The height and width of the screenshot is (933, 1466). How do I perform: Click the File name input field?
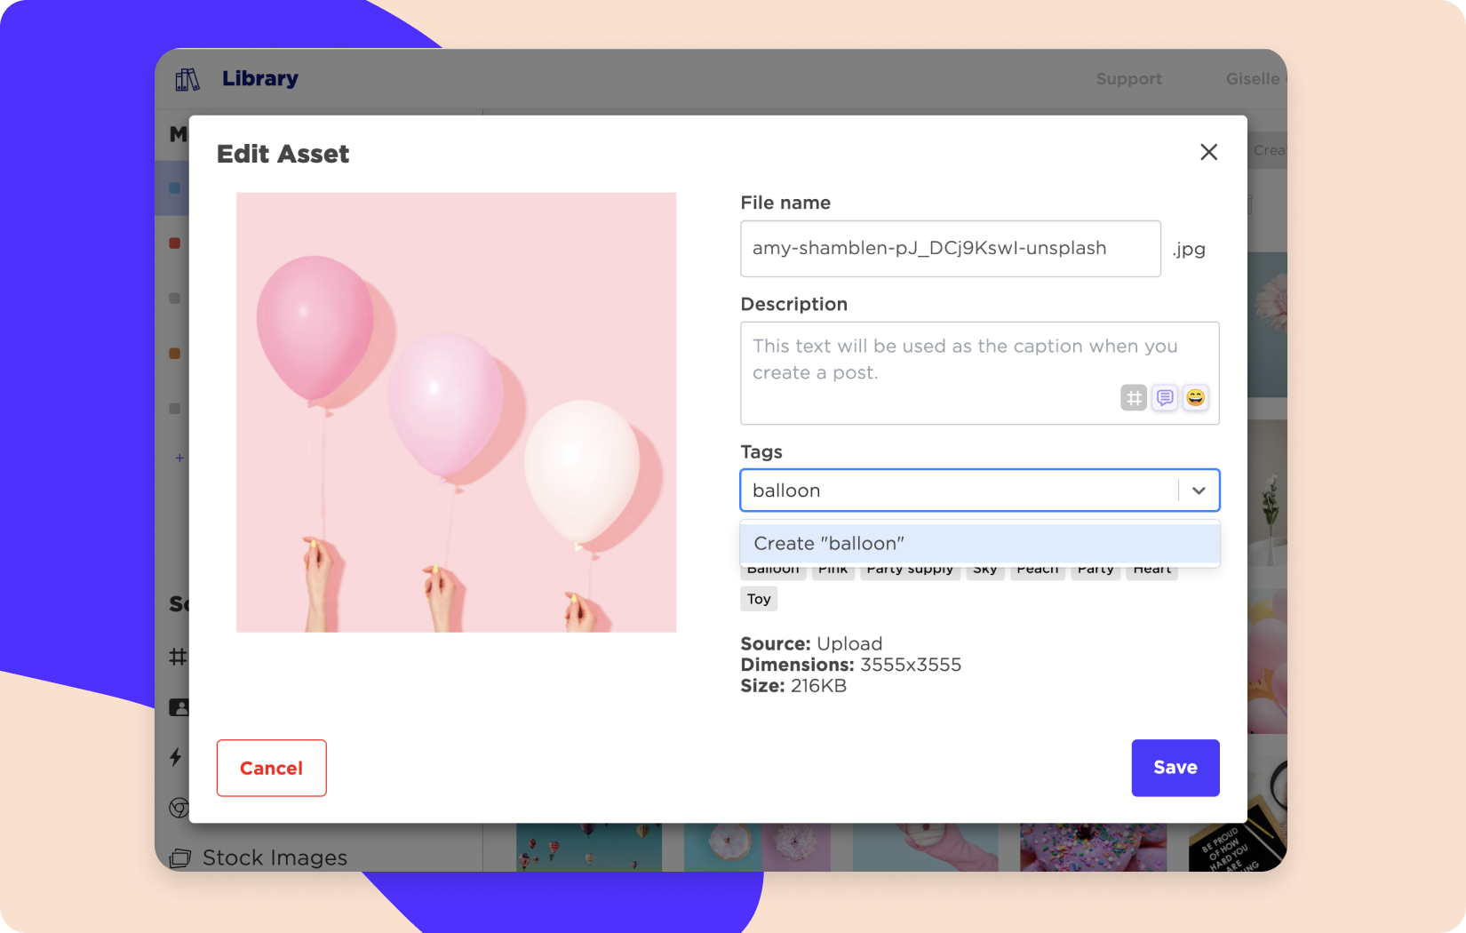[951, 249]
